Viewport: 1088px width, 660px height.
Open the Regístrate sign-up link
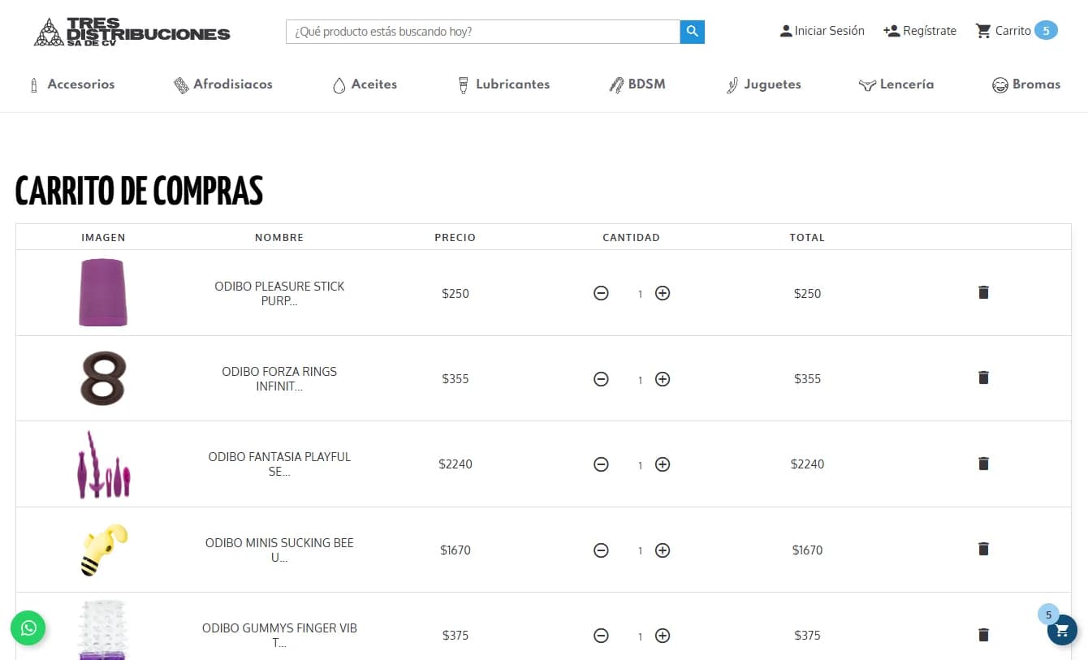tap(920, 31)
